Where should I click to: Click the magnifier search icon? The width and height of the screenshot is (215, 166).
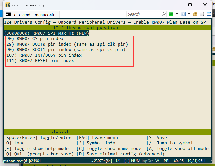(x=164, y=14)
